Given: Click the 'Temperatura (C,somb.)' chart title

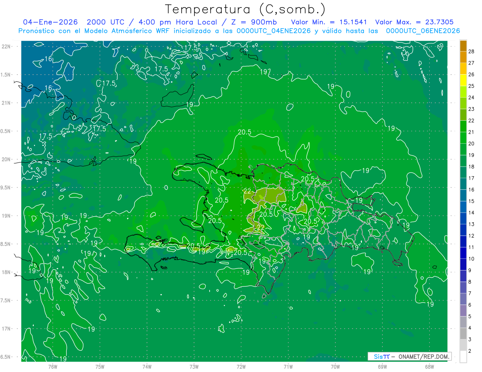Looking at the screenshot, I should click(x=245, y=9).
